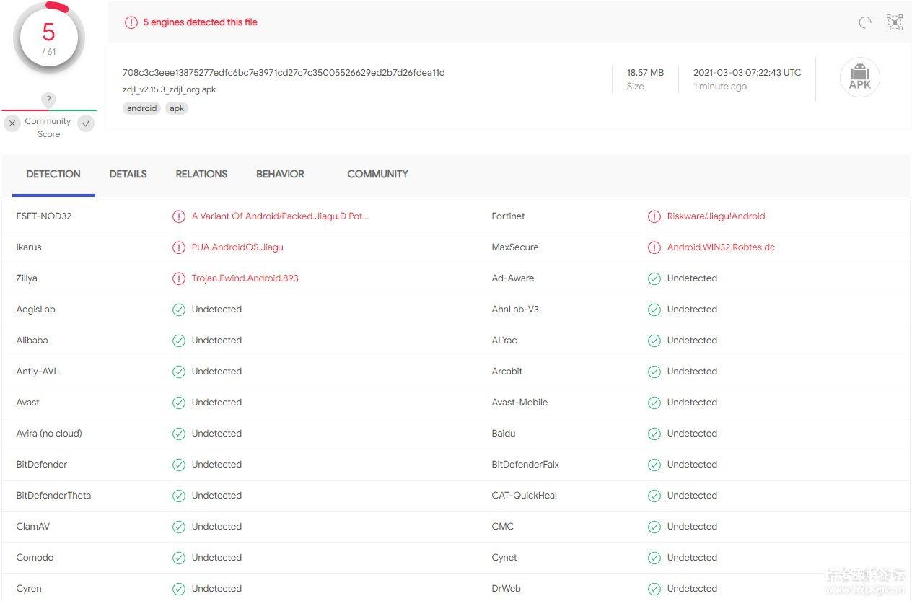The image size is (912, 601).
Task: Click the Riskware/Jiagu!Android result
Action: click(x=716, y=216)
